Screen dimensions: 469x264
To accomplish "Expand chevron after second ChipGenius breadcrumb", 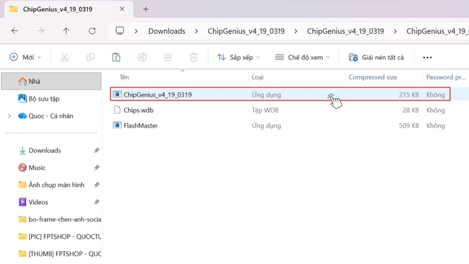I will (x=395, y=31).
